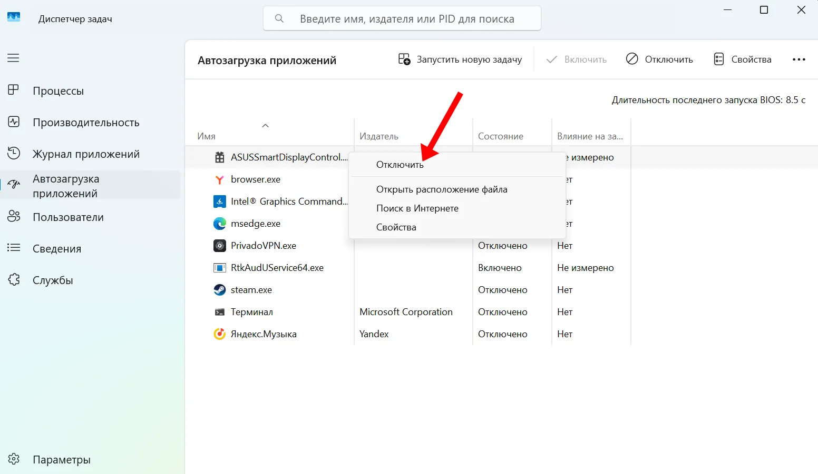Screen dimensions: 818x474
Task: Select the Терминал row name
Action: [252, 312]
